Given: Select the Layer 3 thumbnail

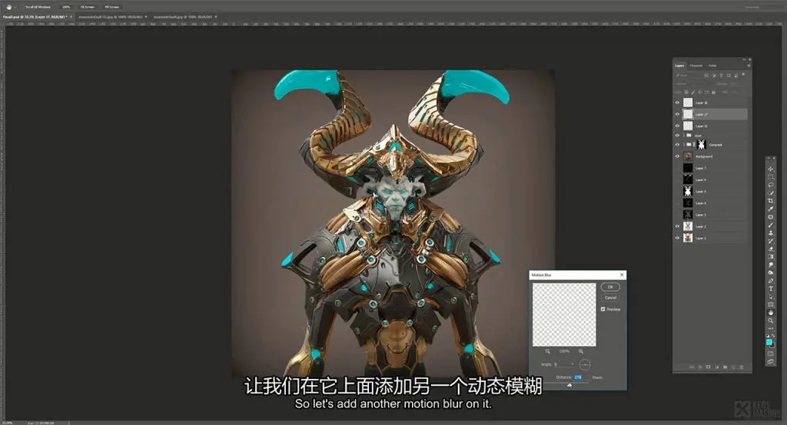Looking at the screenshot, I should click(688, 215).
